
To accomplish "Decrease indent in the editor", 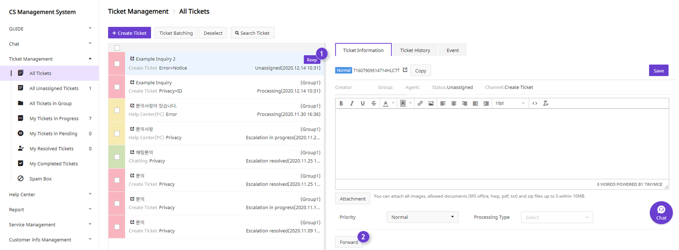I will click(475, 103).
